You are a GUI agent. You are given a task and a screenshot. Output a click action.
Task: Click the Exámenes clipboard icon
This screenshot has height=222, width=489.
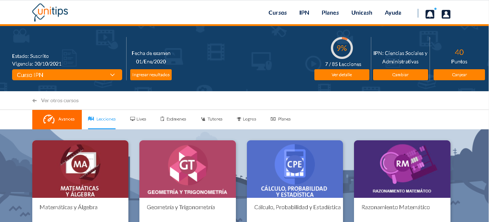[162, 119]
